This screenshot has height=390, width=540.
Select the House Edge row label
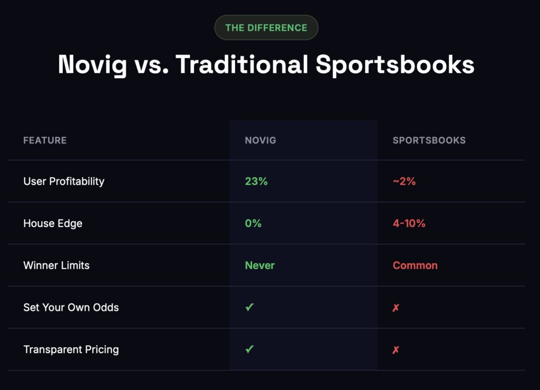53,223
